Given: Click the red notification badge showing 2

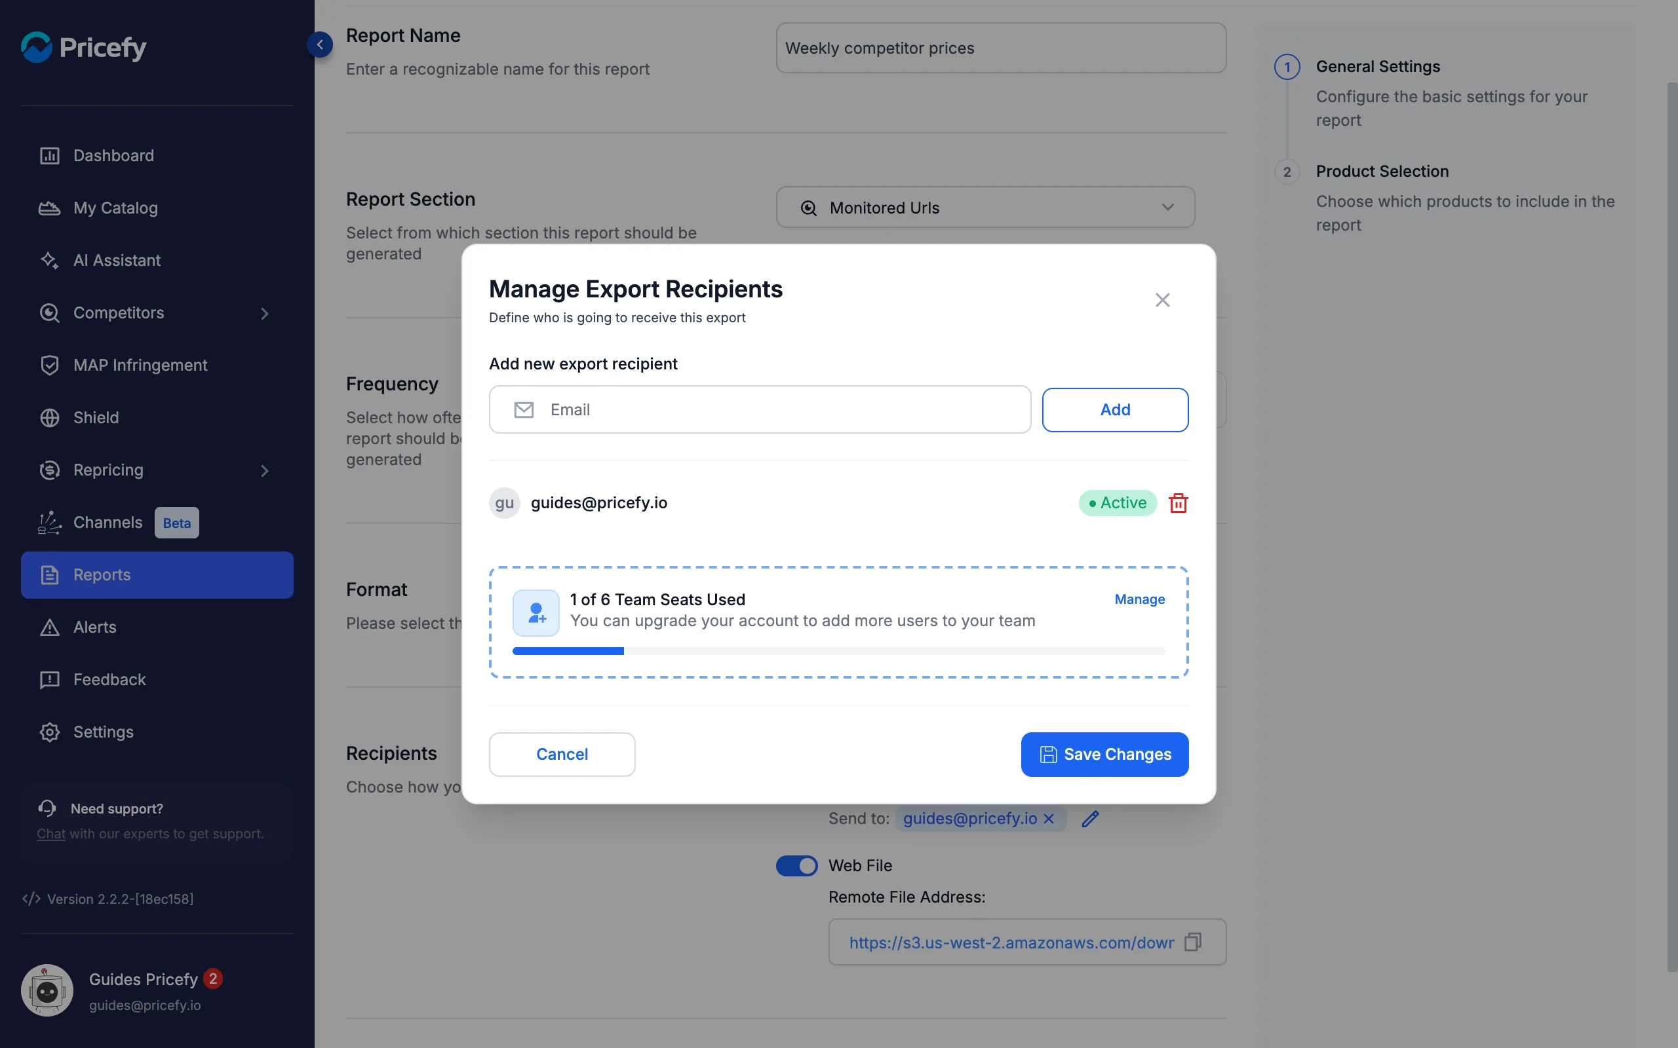Looking at the screenshot, I should pos(213,978).
